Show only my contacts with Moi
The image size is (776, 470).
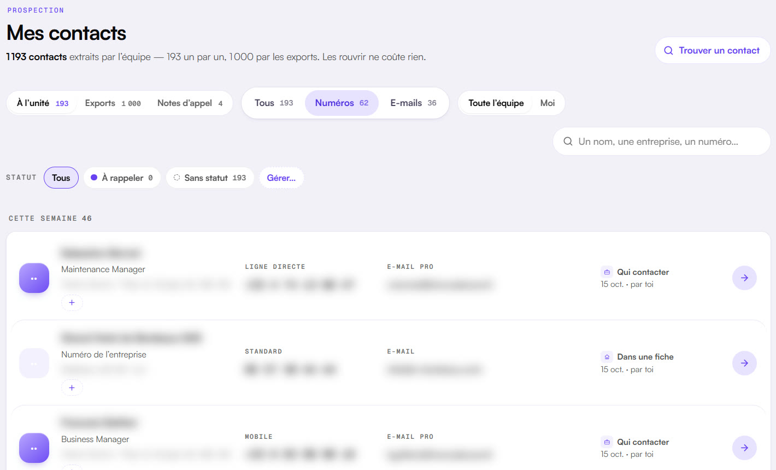click(548, 103)
